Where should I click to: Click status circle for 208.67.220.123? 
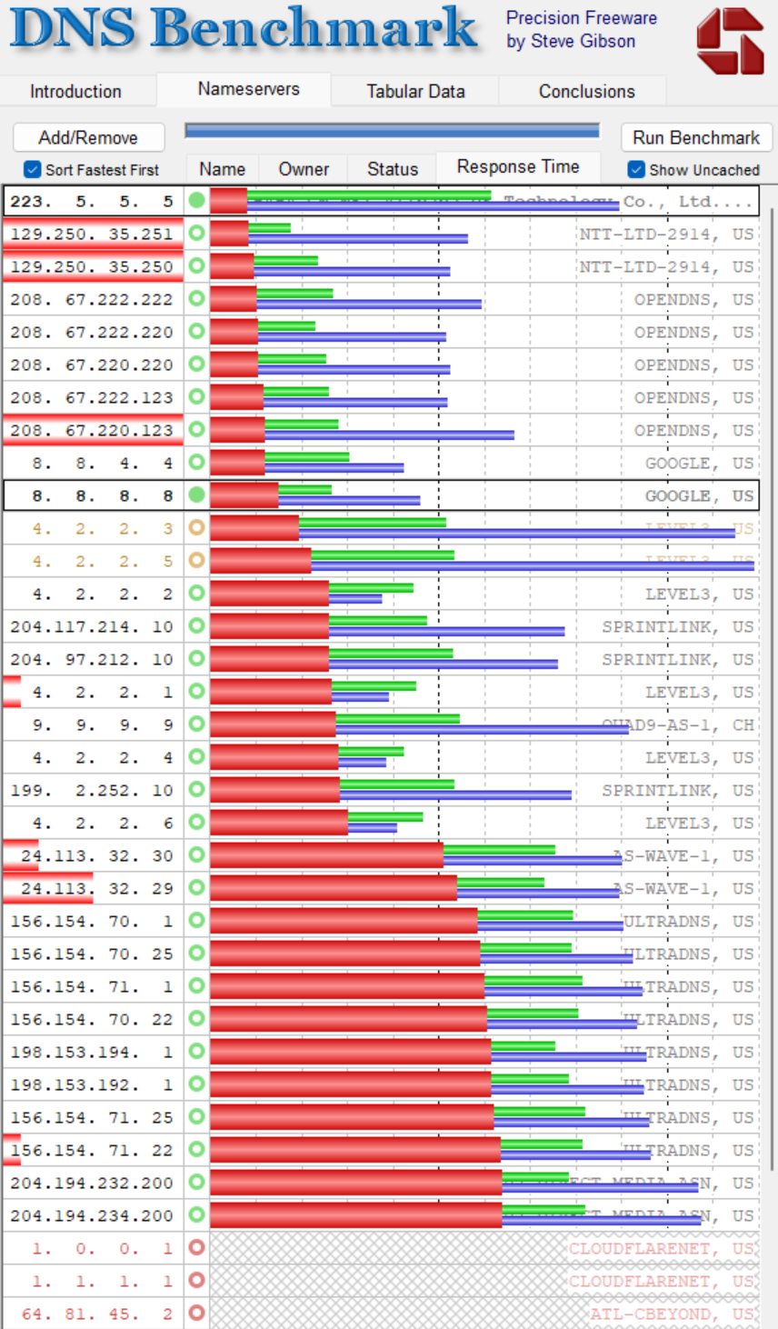pos(196,429)
